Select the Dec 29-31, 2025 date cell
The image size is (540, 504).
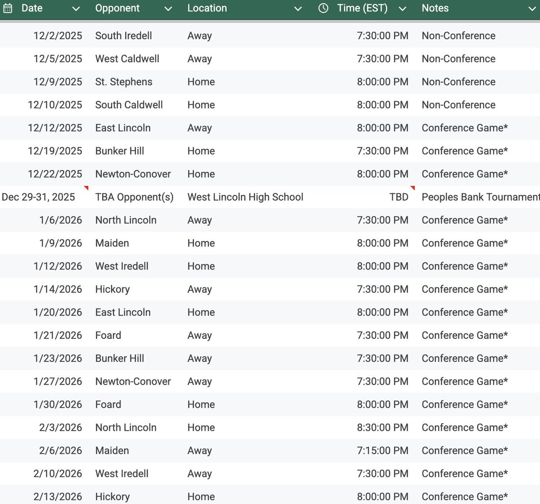pos(38,197)
